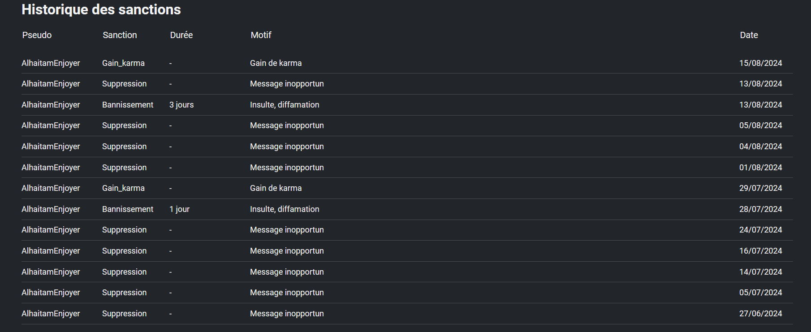Click the Gain de karma motif dated 15/08/2024
This screenshot has height=332, width=811.
(x=276, y=63)
